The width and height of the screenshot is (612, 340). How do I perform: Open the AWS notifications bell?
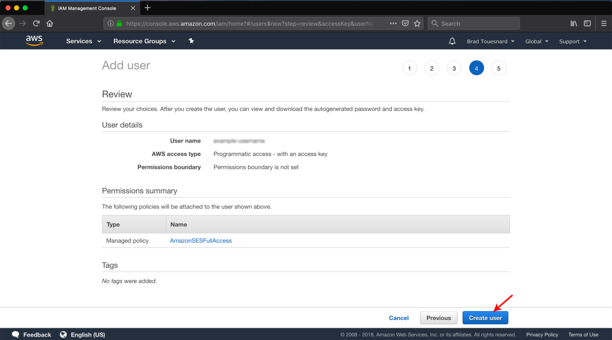tap(452, 41)
